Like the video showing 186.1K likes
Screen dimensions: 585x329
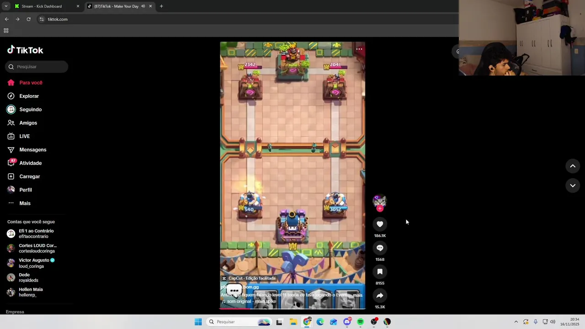pos(380,224)
